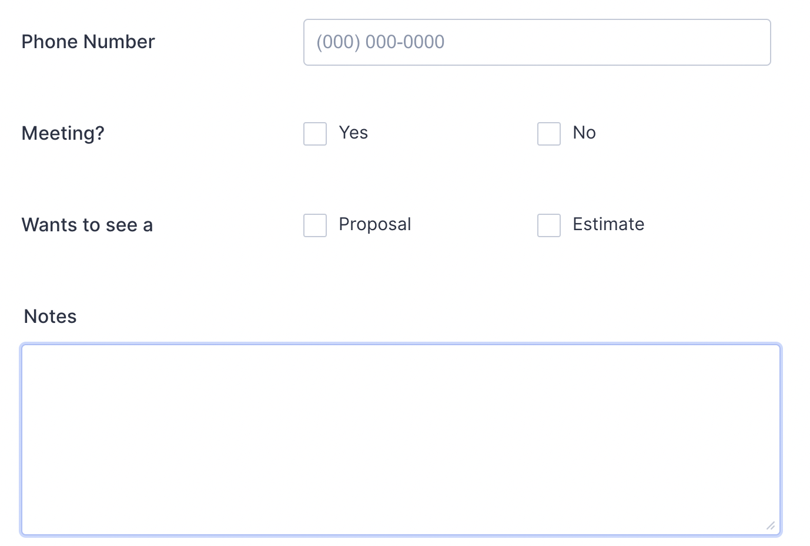Viewport: 810px width, 546px height.
Task: Select the Estimate checkbox
Action: click(549, 225)
